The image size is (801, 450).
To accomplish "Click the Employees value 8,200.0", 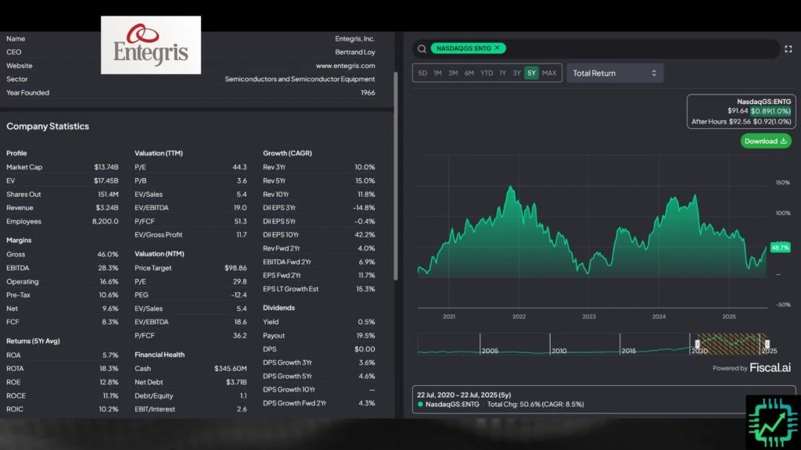I will [106, 221].
